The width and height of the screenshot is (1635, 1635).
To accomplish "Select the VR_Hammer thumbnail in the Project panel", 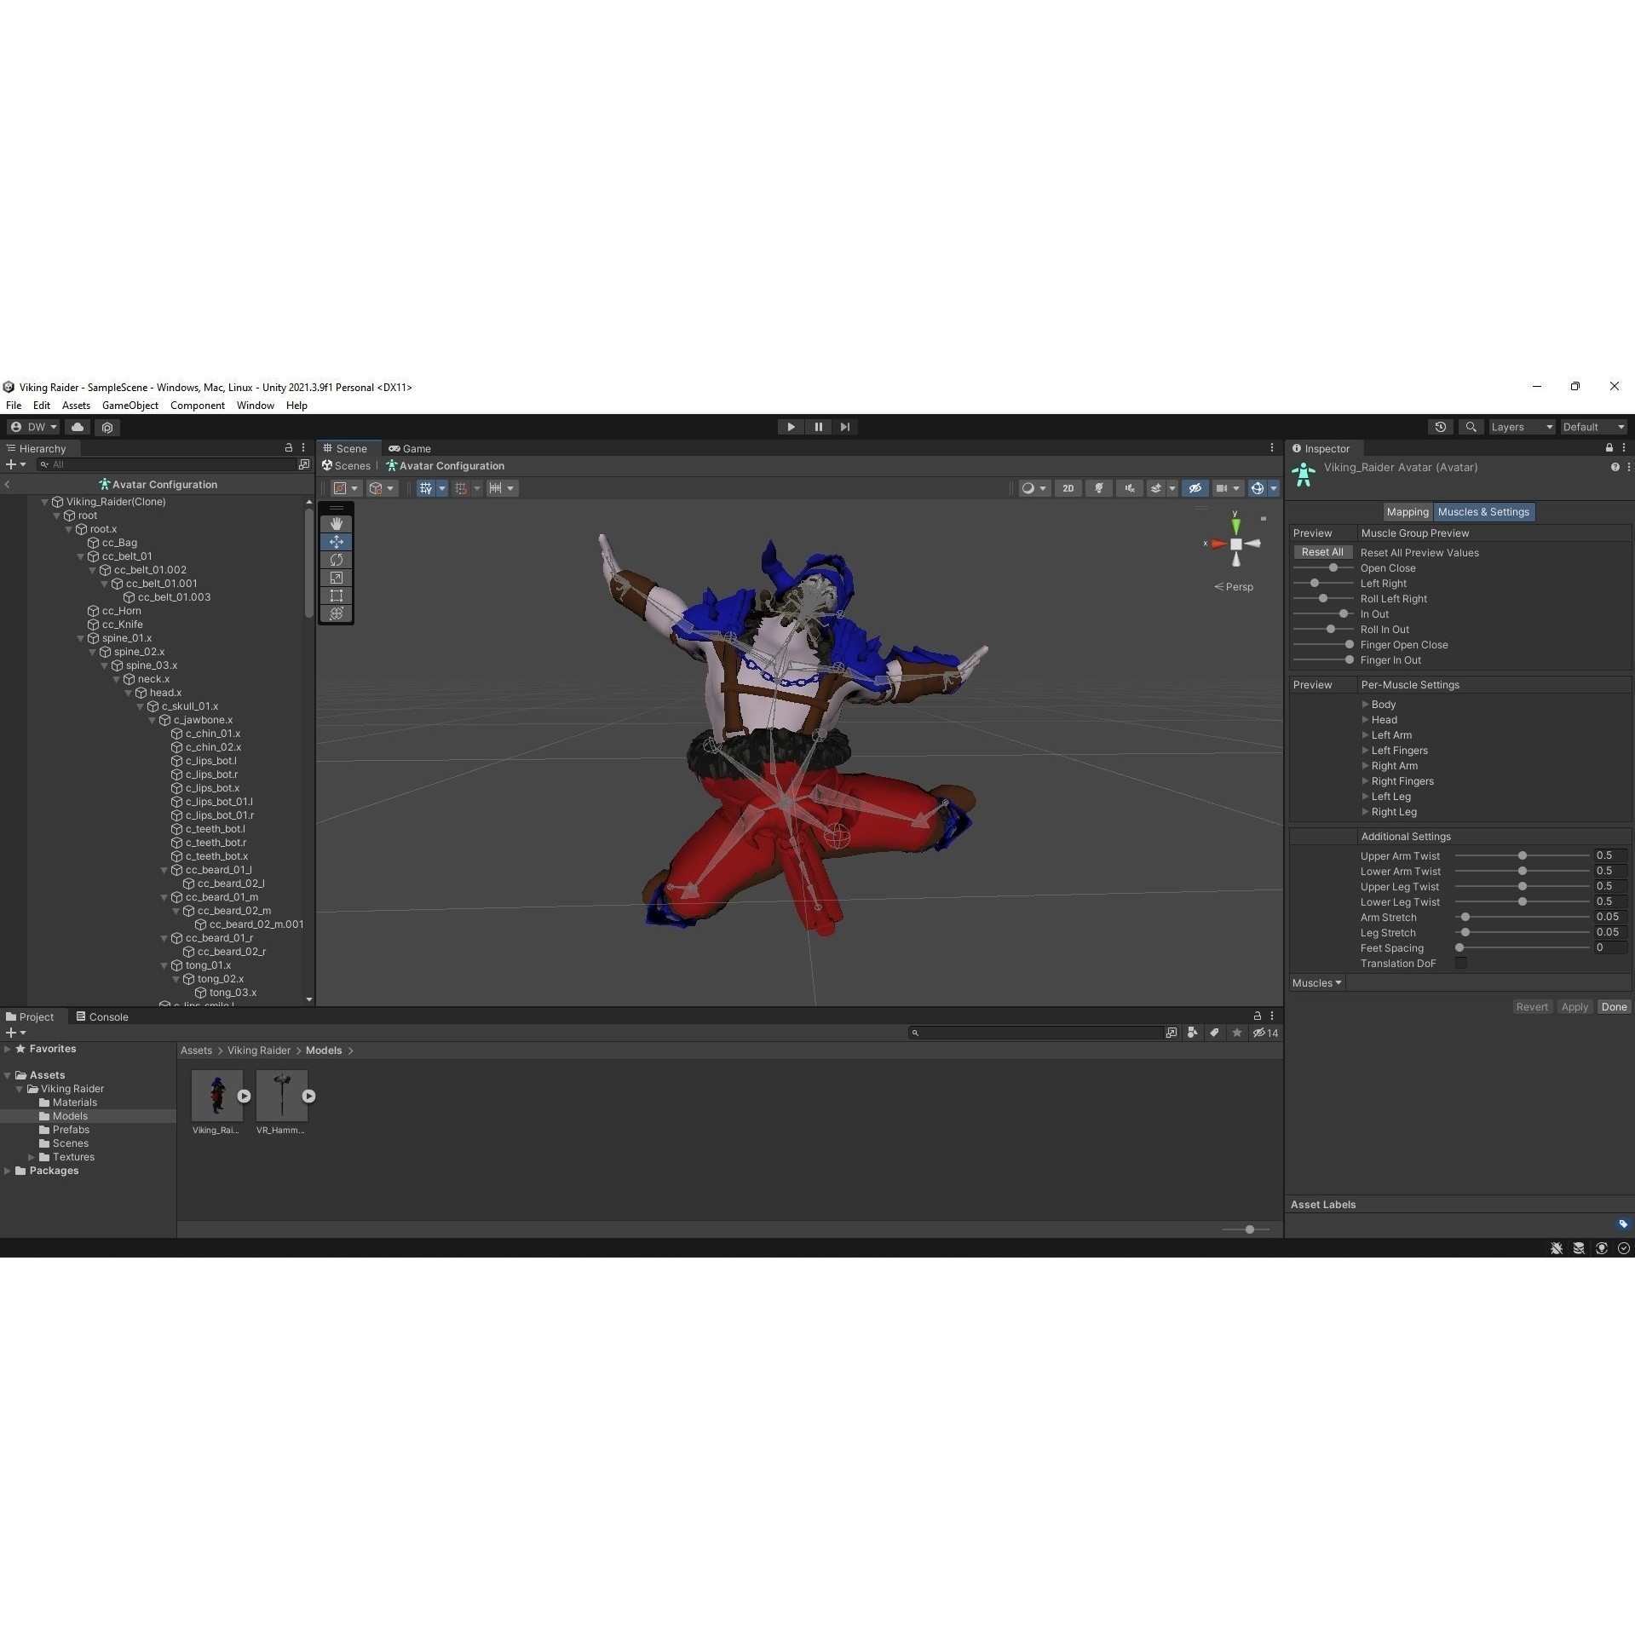I will 281,1095.
